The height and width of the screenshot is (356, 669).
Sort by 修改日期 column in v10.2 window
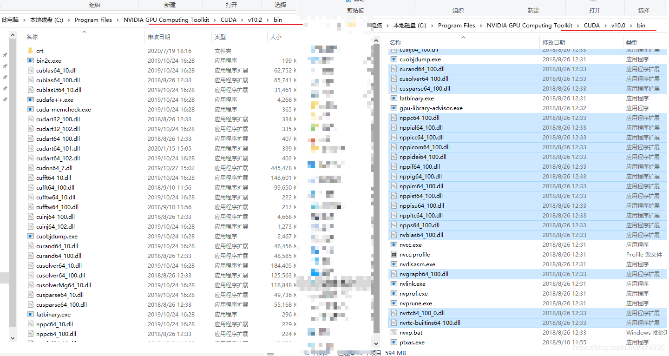[x=159, y=37]
